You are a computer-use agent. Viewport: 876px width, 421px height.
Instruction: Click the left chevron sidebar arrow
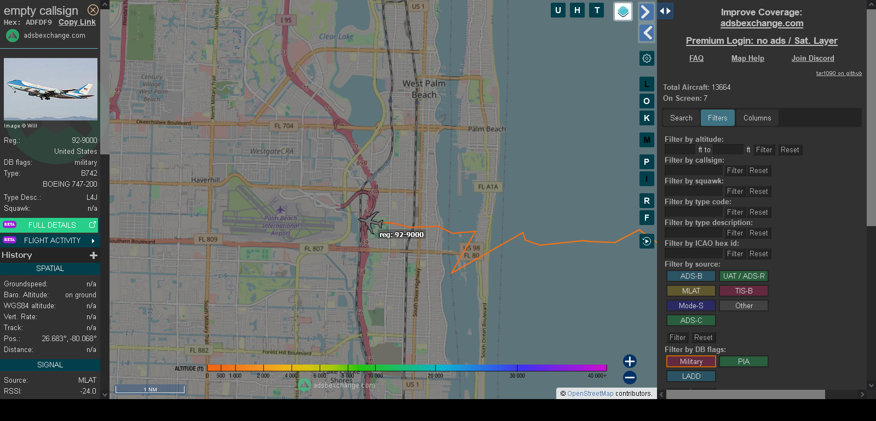click(647, 33)
